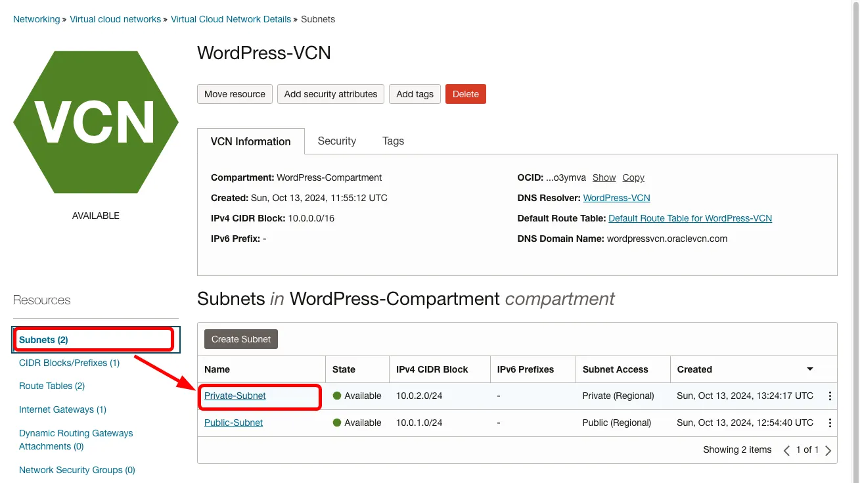Open the Public-Subnet row actions menu
Image resolution: width=860 pixels, height=483 pixels.
[x=830, y=423]
